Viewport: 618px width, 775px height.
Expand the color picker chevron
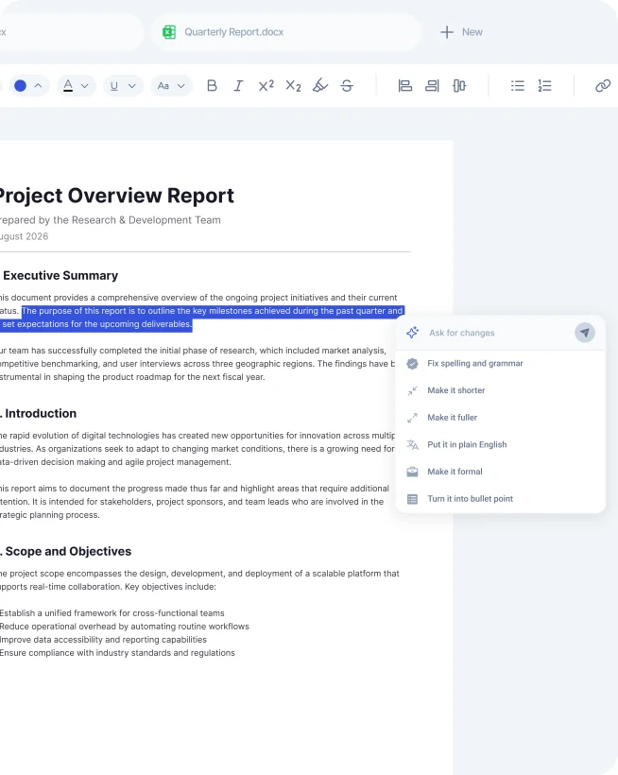38,85
